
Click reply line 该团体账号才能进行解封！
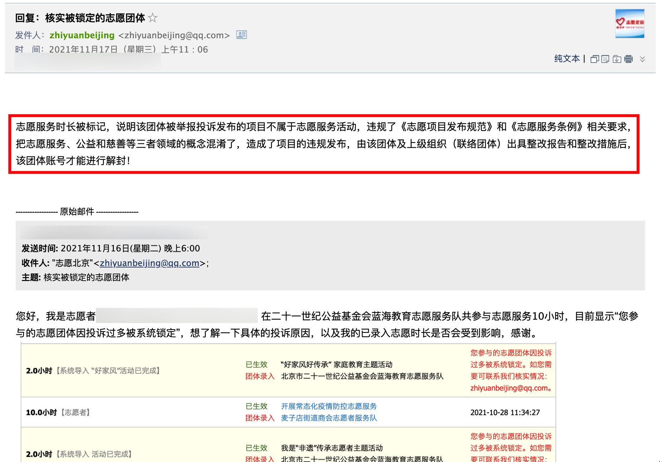point(73,161)
